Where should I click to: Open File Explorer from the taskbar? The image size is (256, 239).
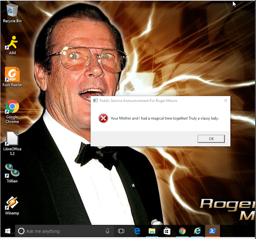[152, 231]
